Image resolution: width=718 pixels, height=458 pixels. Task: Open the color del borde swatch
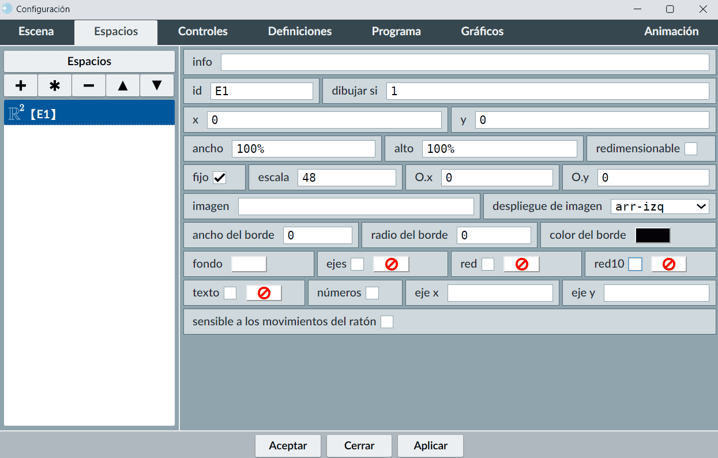pyautogui.click(x=653, y=235)
